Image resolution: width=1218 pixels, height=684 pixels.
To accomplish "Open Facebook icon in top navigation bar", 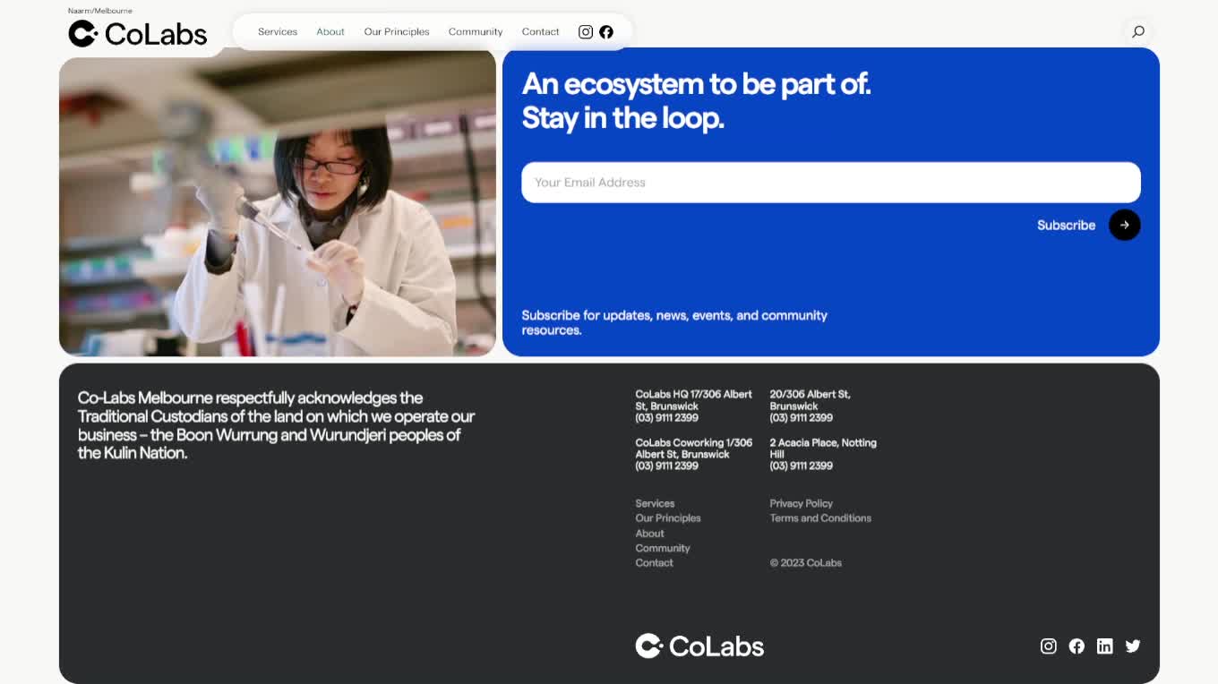I will click(x=606, y=31).
